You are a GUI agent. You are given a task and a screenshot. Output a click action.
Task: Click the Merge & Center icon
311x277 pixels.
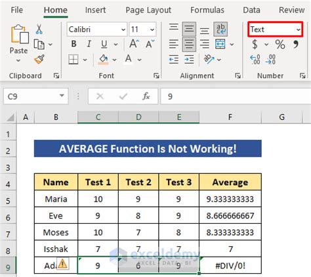coord(220,44)
